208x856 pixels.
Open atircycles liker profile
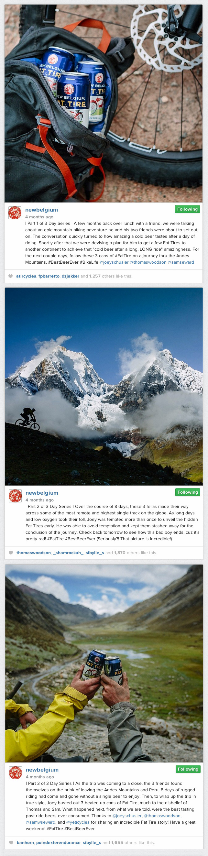coord(26,276)
